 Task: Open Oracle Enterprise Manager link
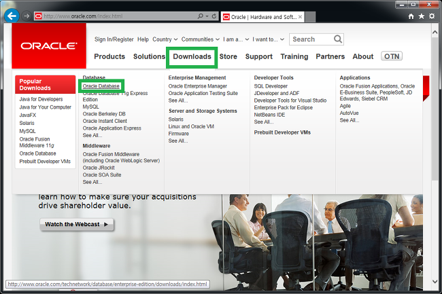(198, 86)
